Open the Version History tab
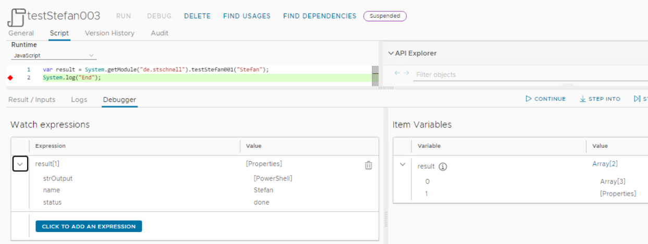648x244 pixels. pos(109,33)
